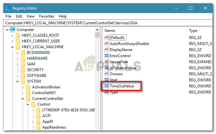216x134 pixels.
Task: Expand the AppID key arrow
Action: (33, 122)
